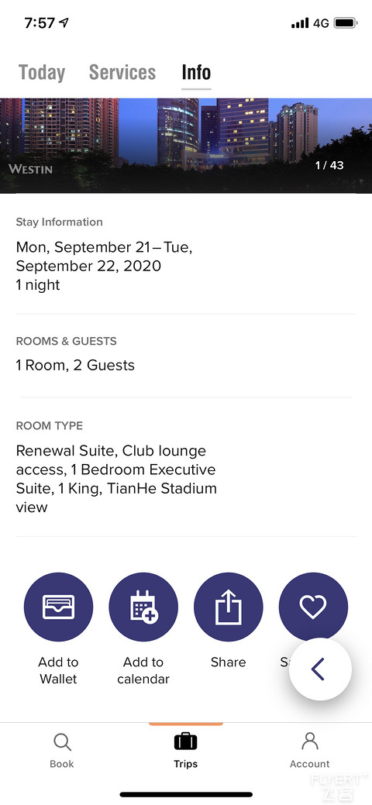Tap the Add to calendar label
This screenshot has width=372, height=805.
pos(143,670)
